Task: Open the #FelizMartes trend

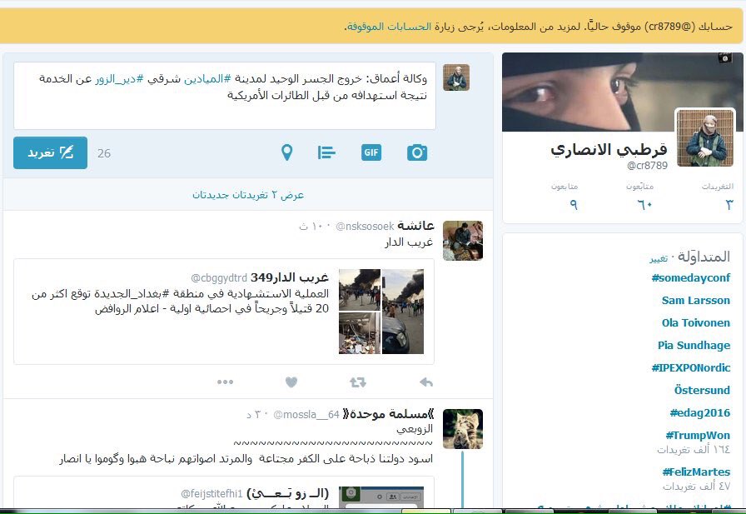Action: coord(696,472)
